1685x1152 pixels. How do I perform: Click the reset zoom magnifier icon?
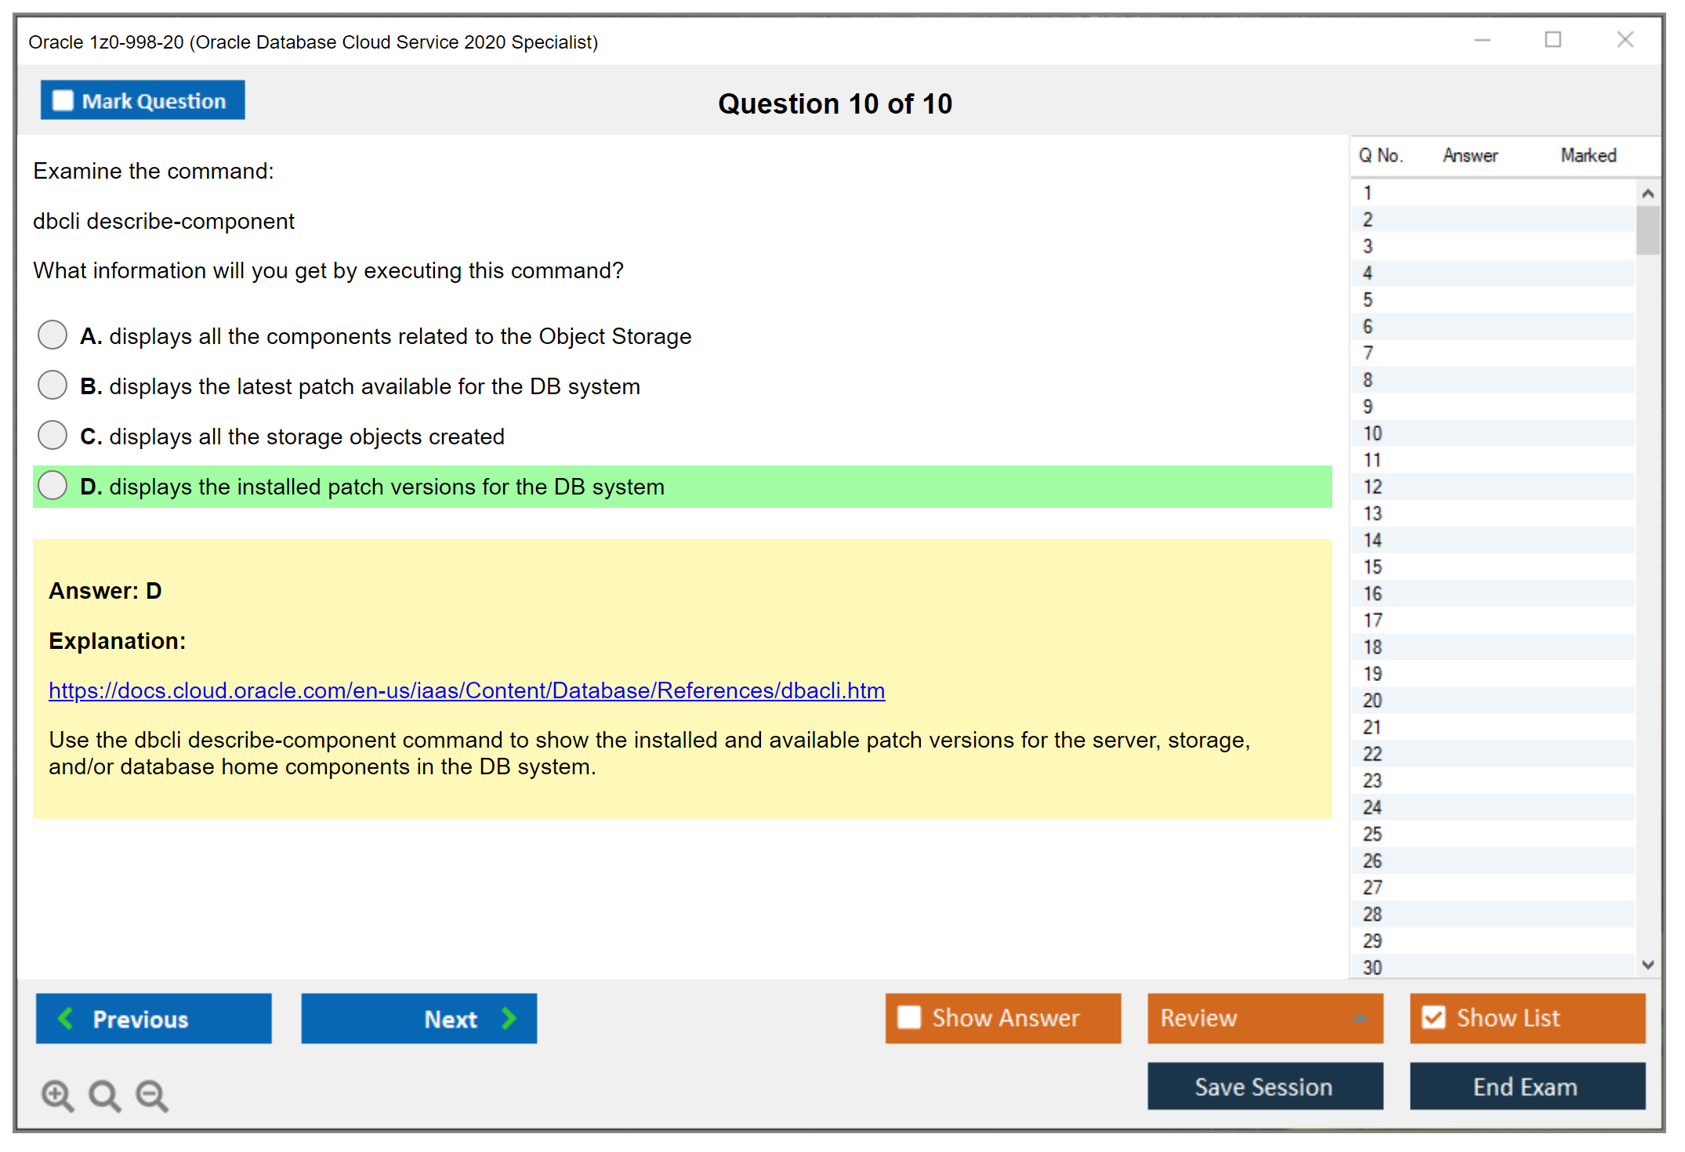(x=104, y=1095)
